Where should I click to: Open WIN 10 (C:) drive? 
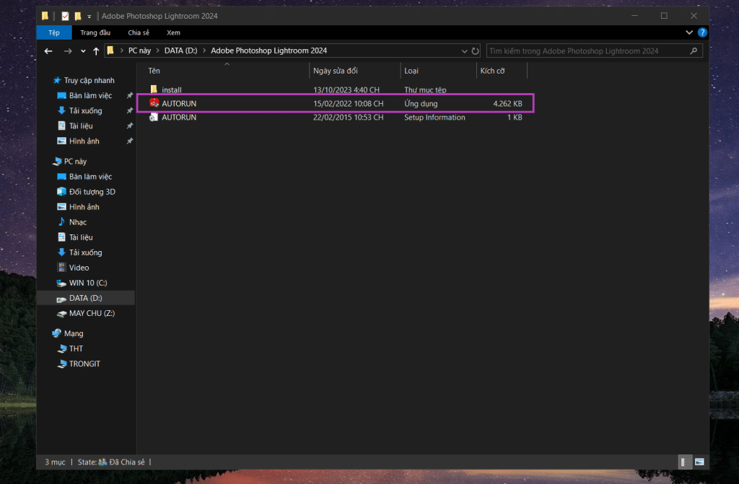(82, 283)
